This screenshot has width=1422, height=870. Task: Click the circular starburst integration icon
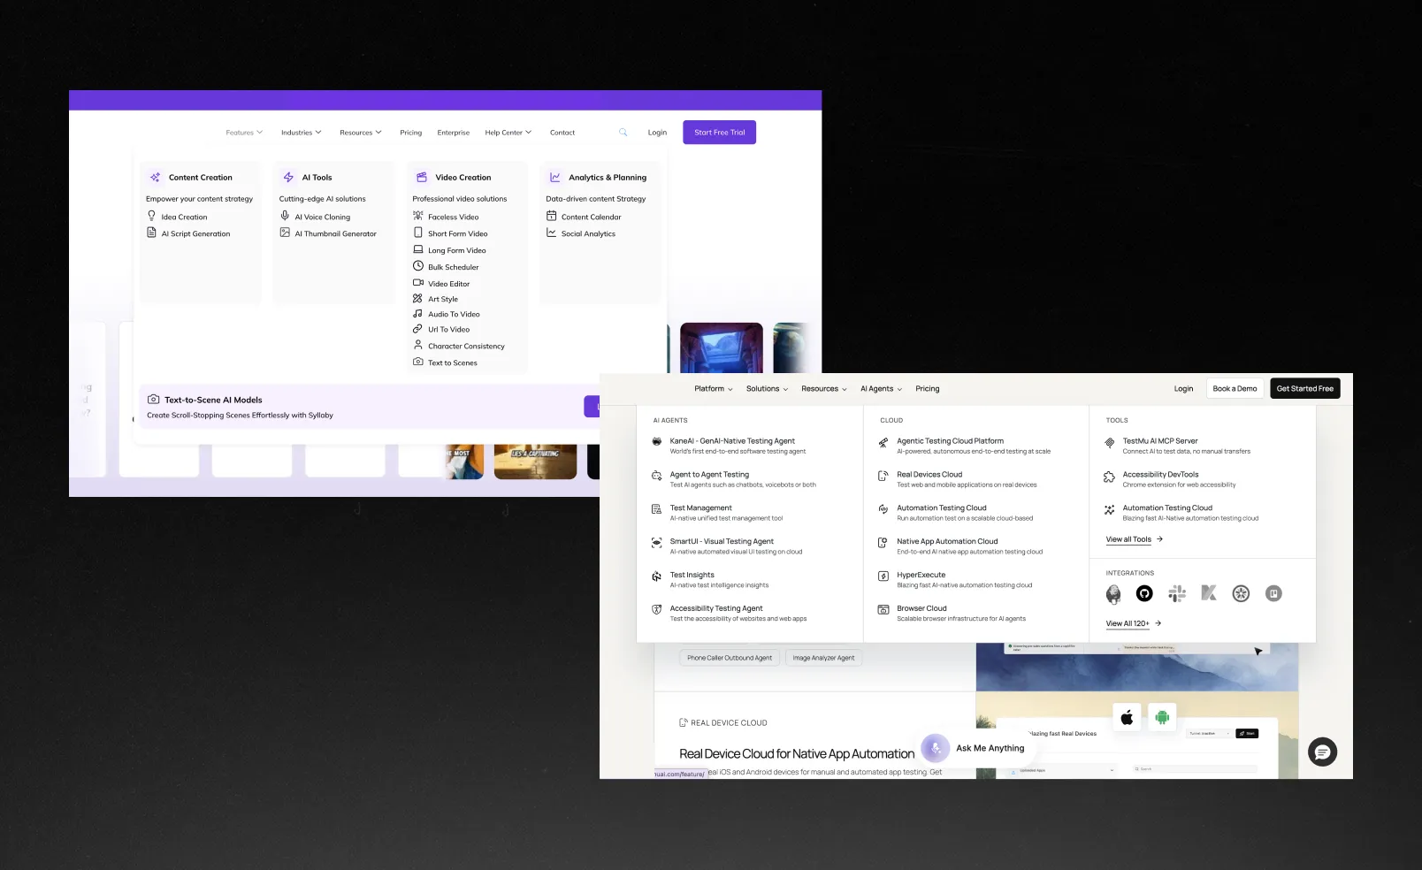(1242, 593)
